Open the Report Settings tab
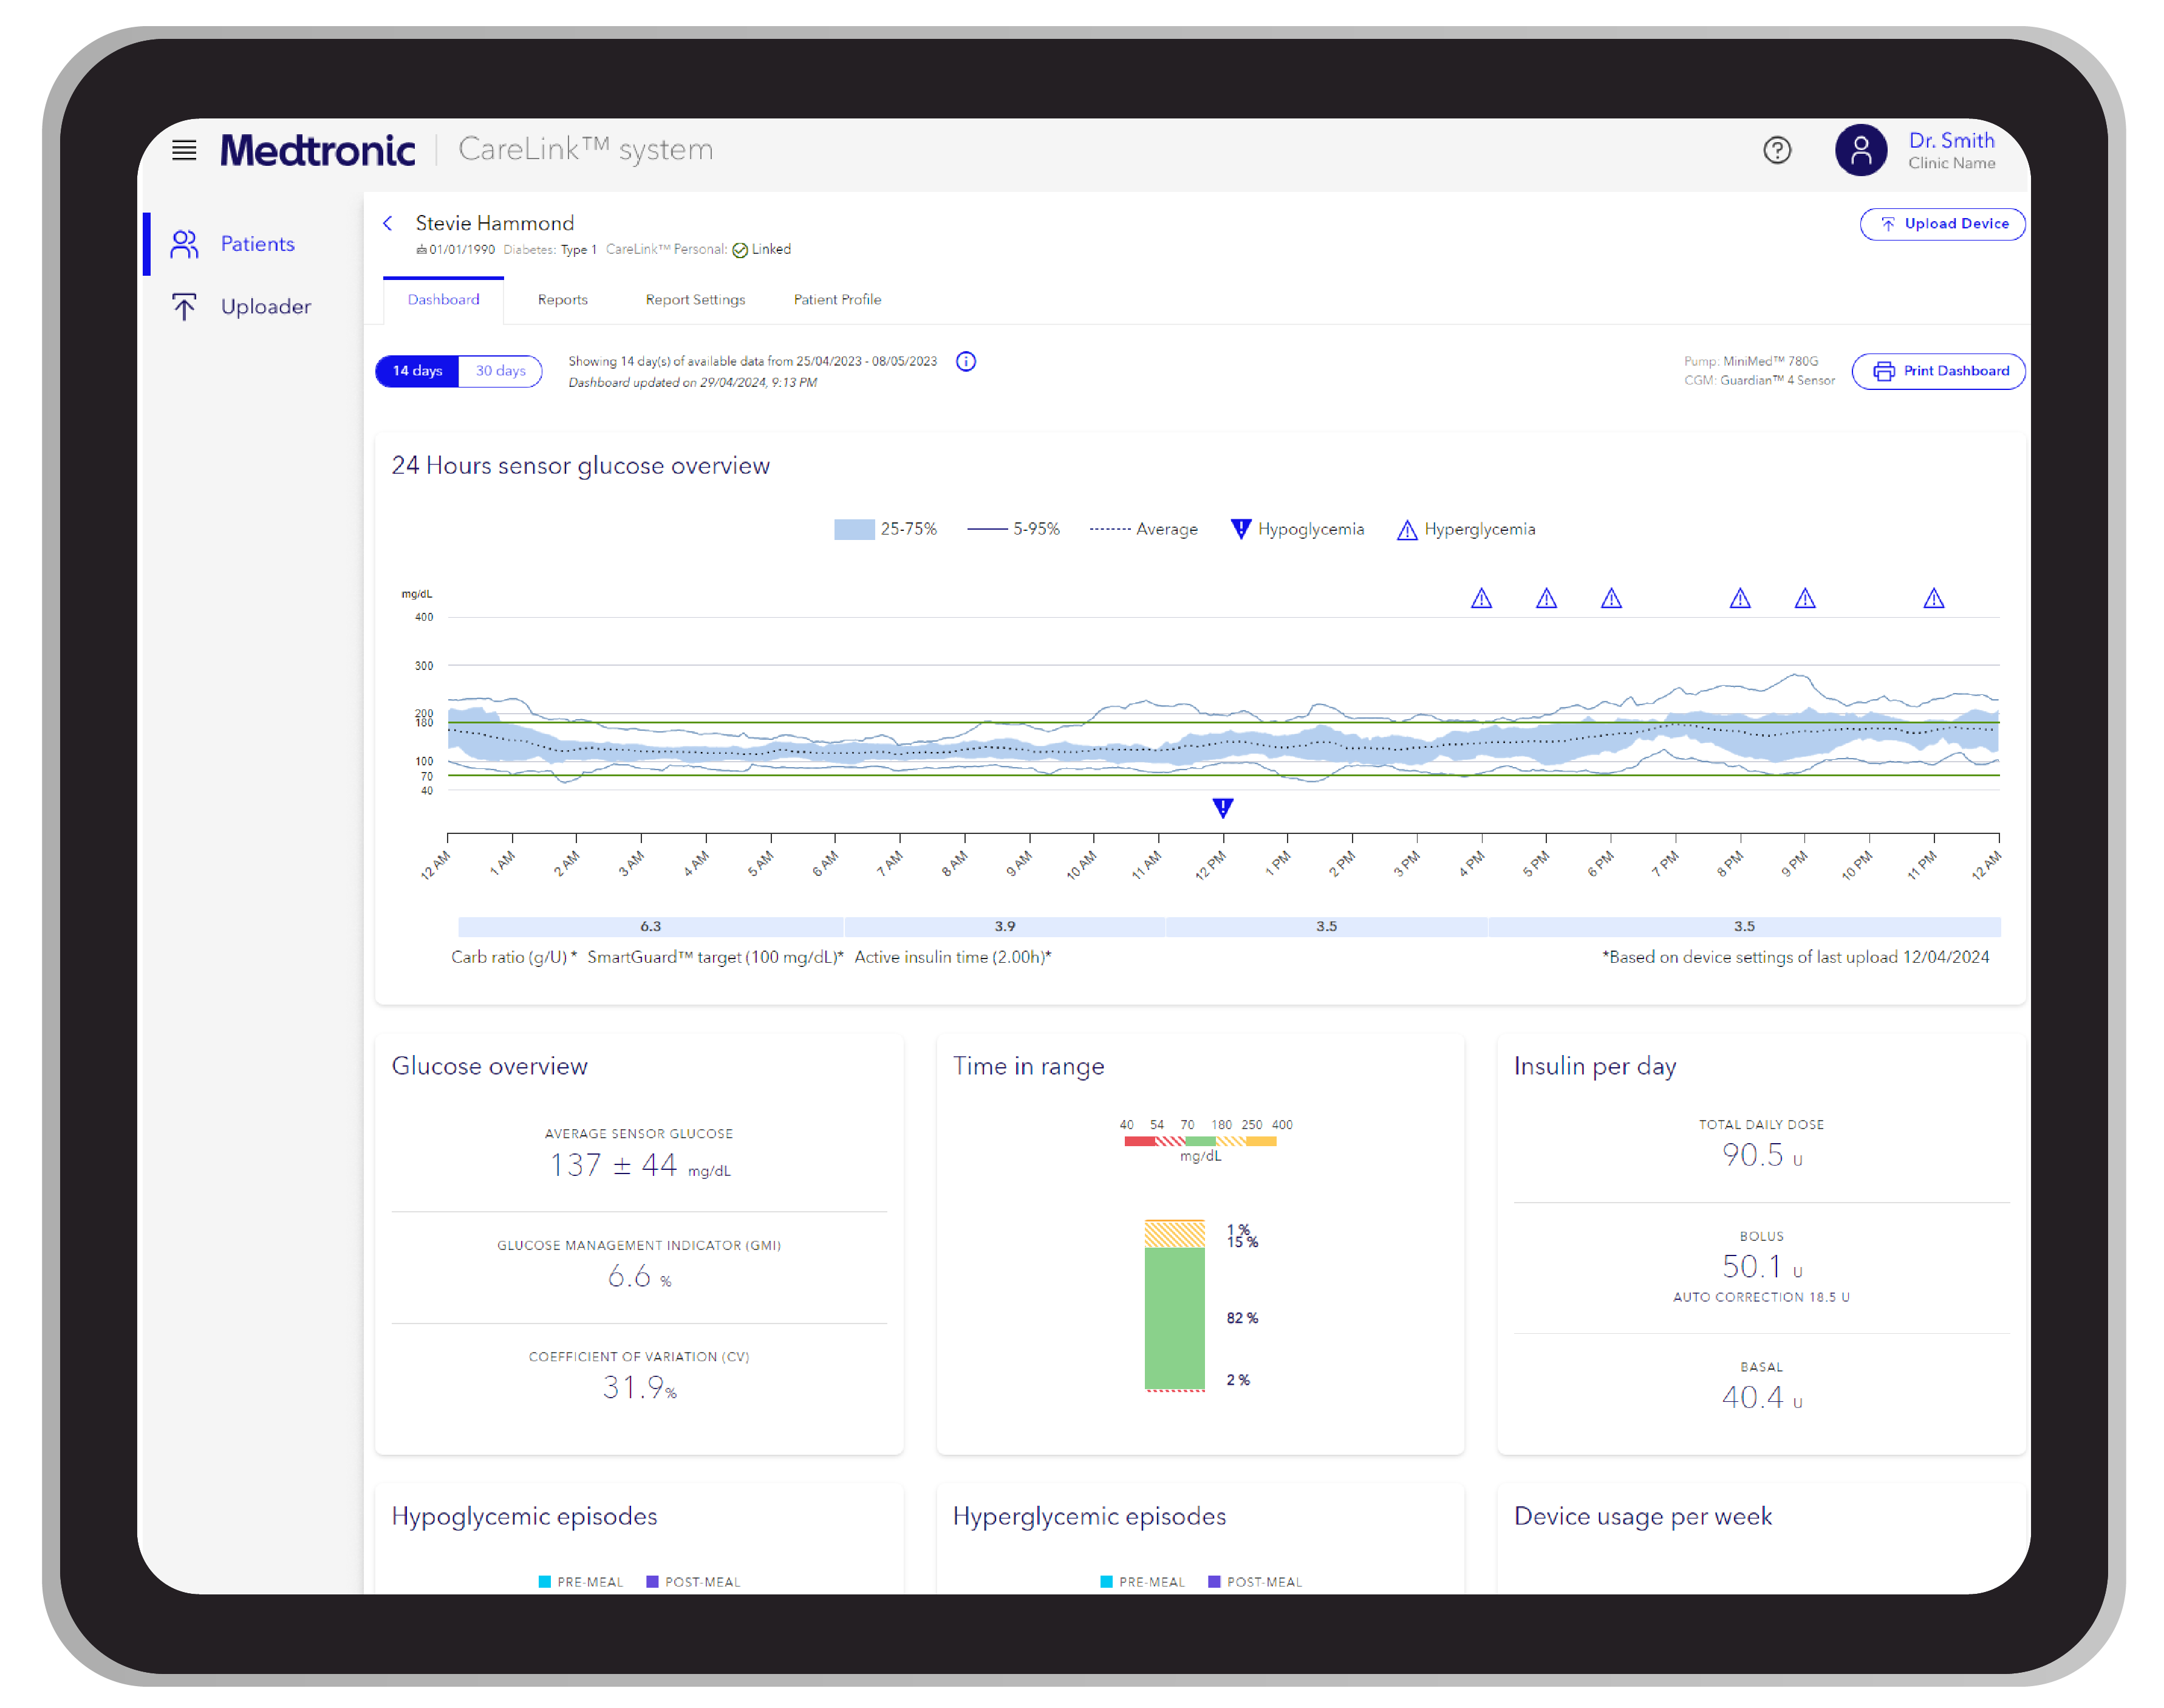This screenshot has width=2164, height=1708. click(x=695, y=299)
